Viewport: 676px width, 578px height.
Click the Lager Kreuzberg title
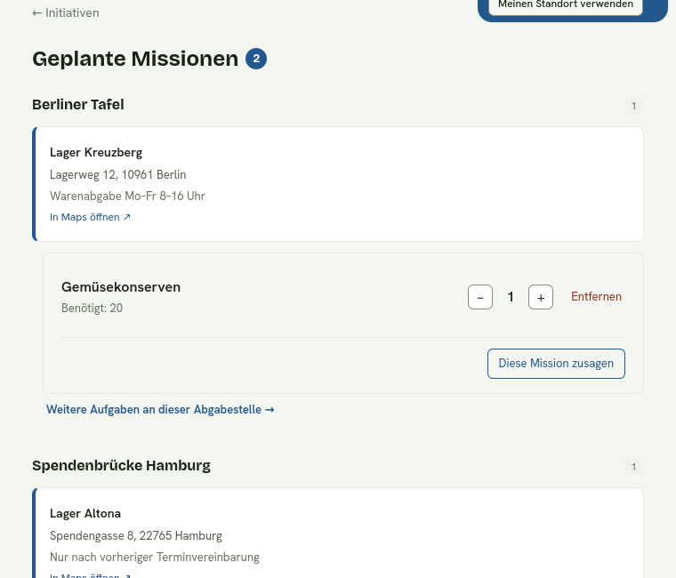[x=96, y=153]
